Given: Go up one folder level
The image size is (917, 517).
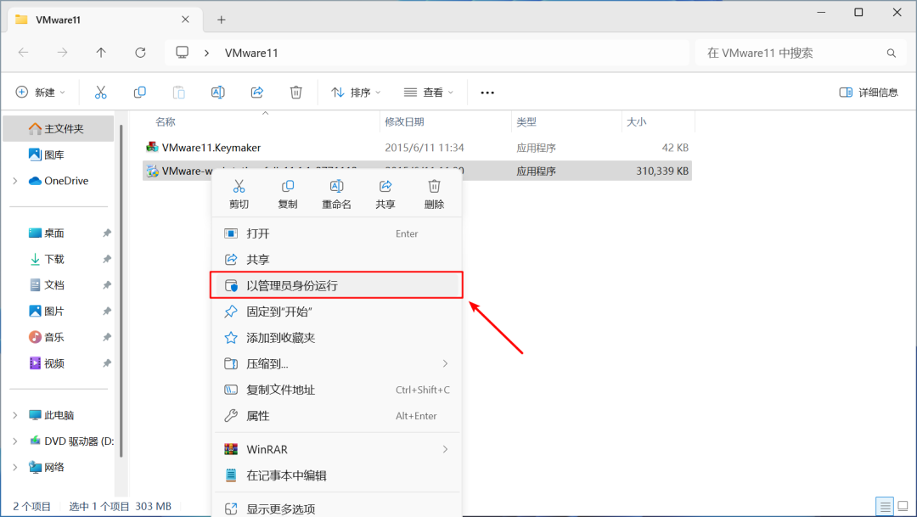Looking at the screenshot, I should [101, 53].
